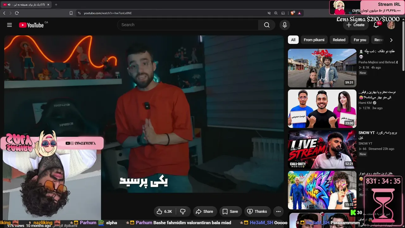Save the video to a playlist

click(x=230, y=212)
